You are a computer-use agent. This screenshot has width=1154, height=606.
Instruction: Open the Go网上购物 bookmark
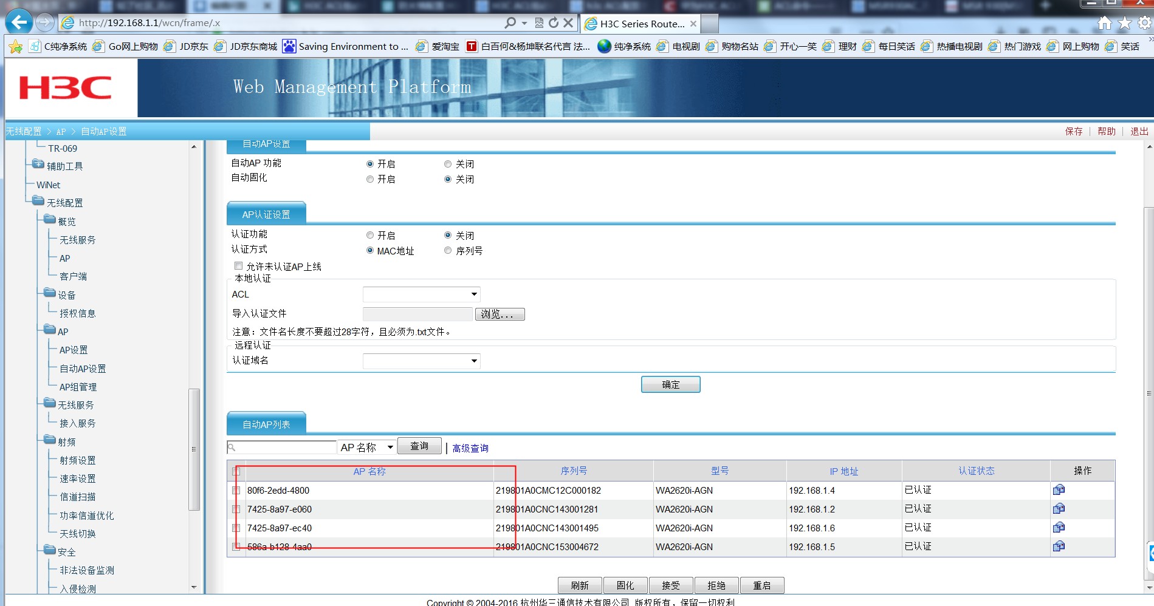(x=125, y=46)
